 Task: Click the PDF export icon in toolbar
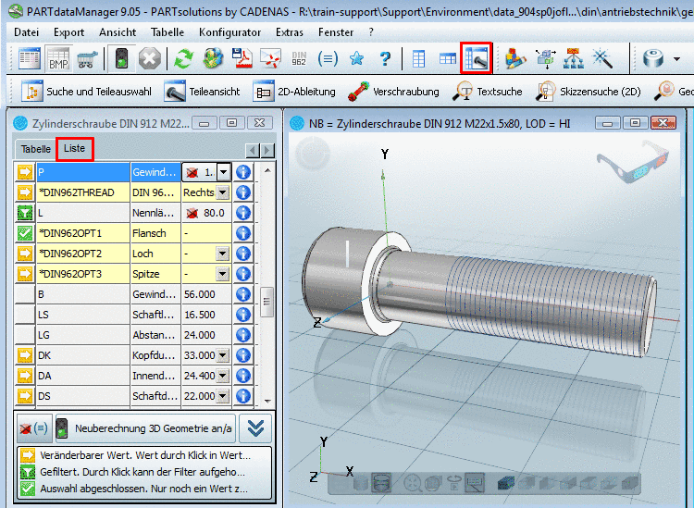[242, 59]
